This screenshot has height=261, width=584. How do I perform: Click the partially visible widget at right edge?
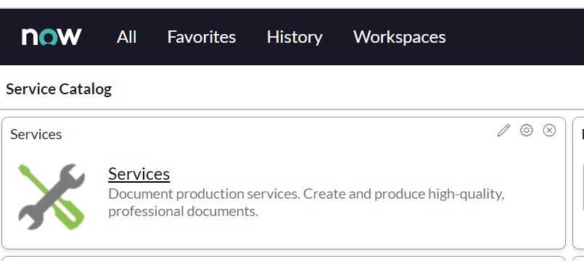(x=578, y=183)
